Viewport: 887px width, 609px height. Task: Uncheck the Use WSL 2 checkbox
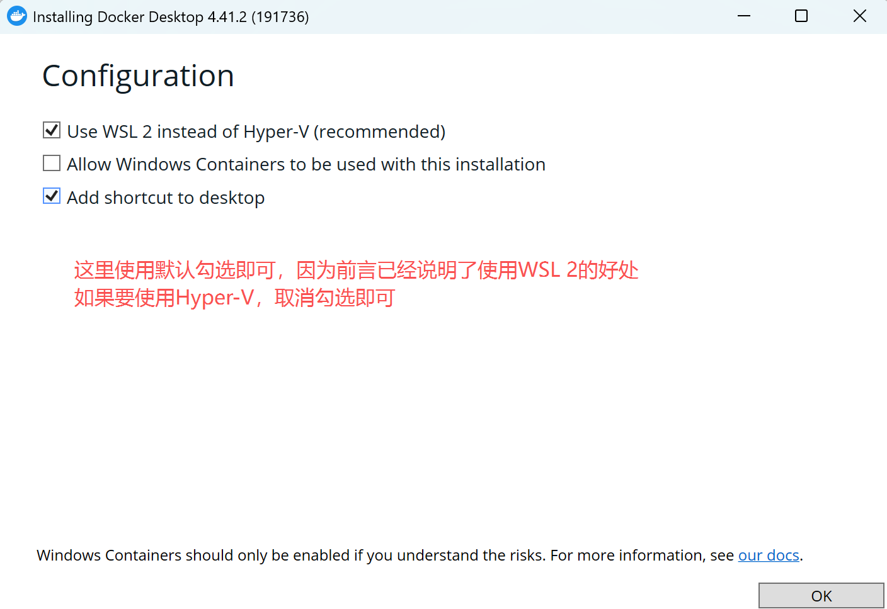click(x=52, y=131)
